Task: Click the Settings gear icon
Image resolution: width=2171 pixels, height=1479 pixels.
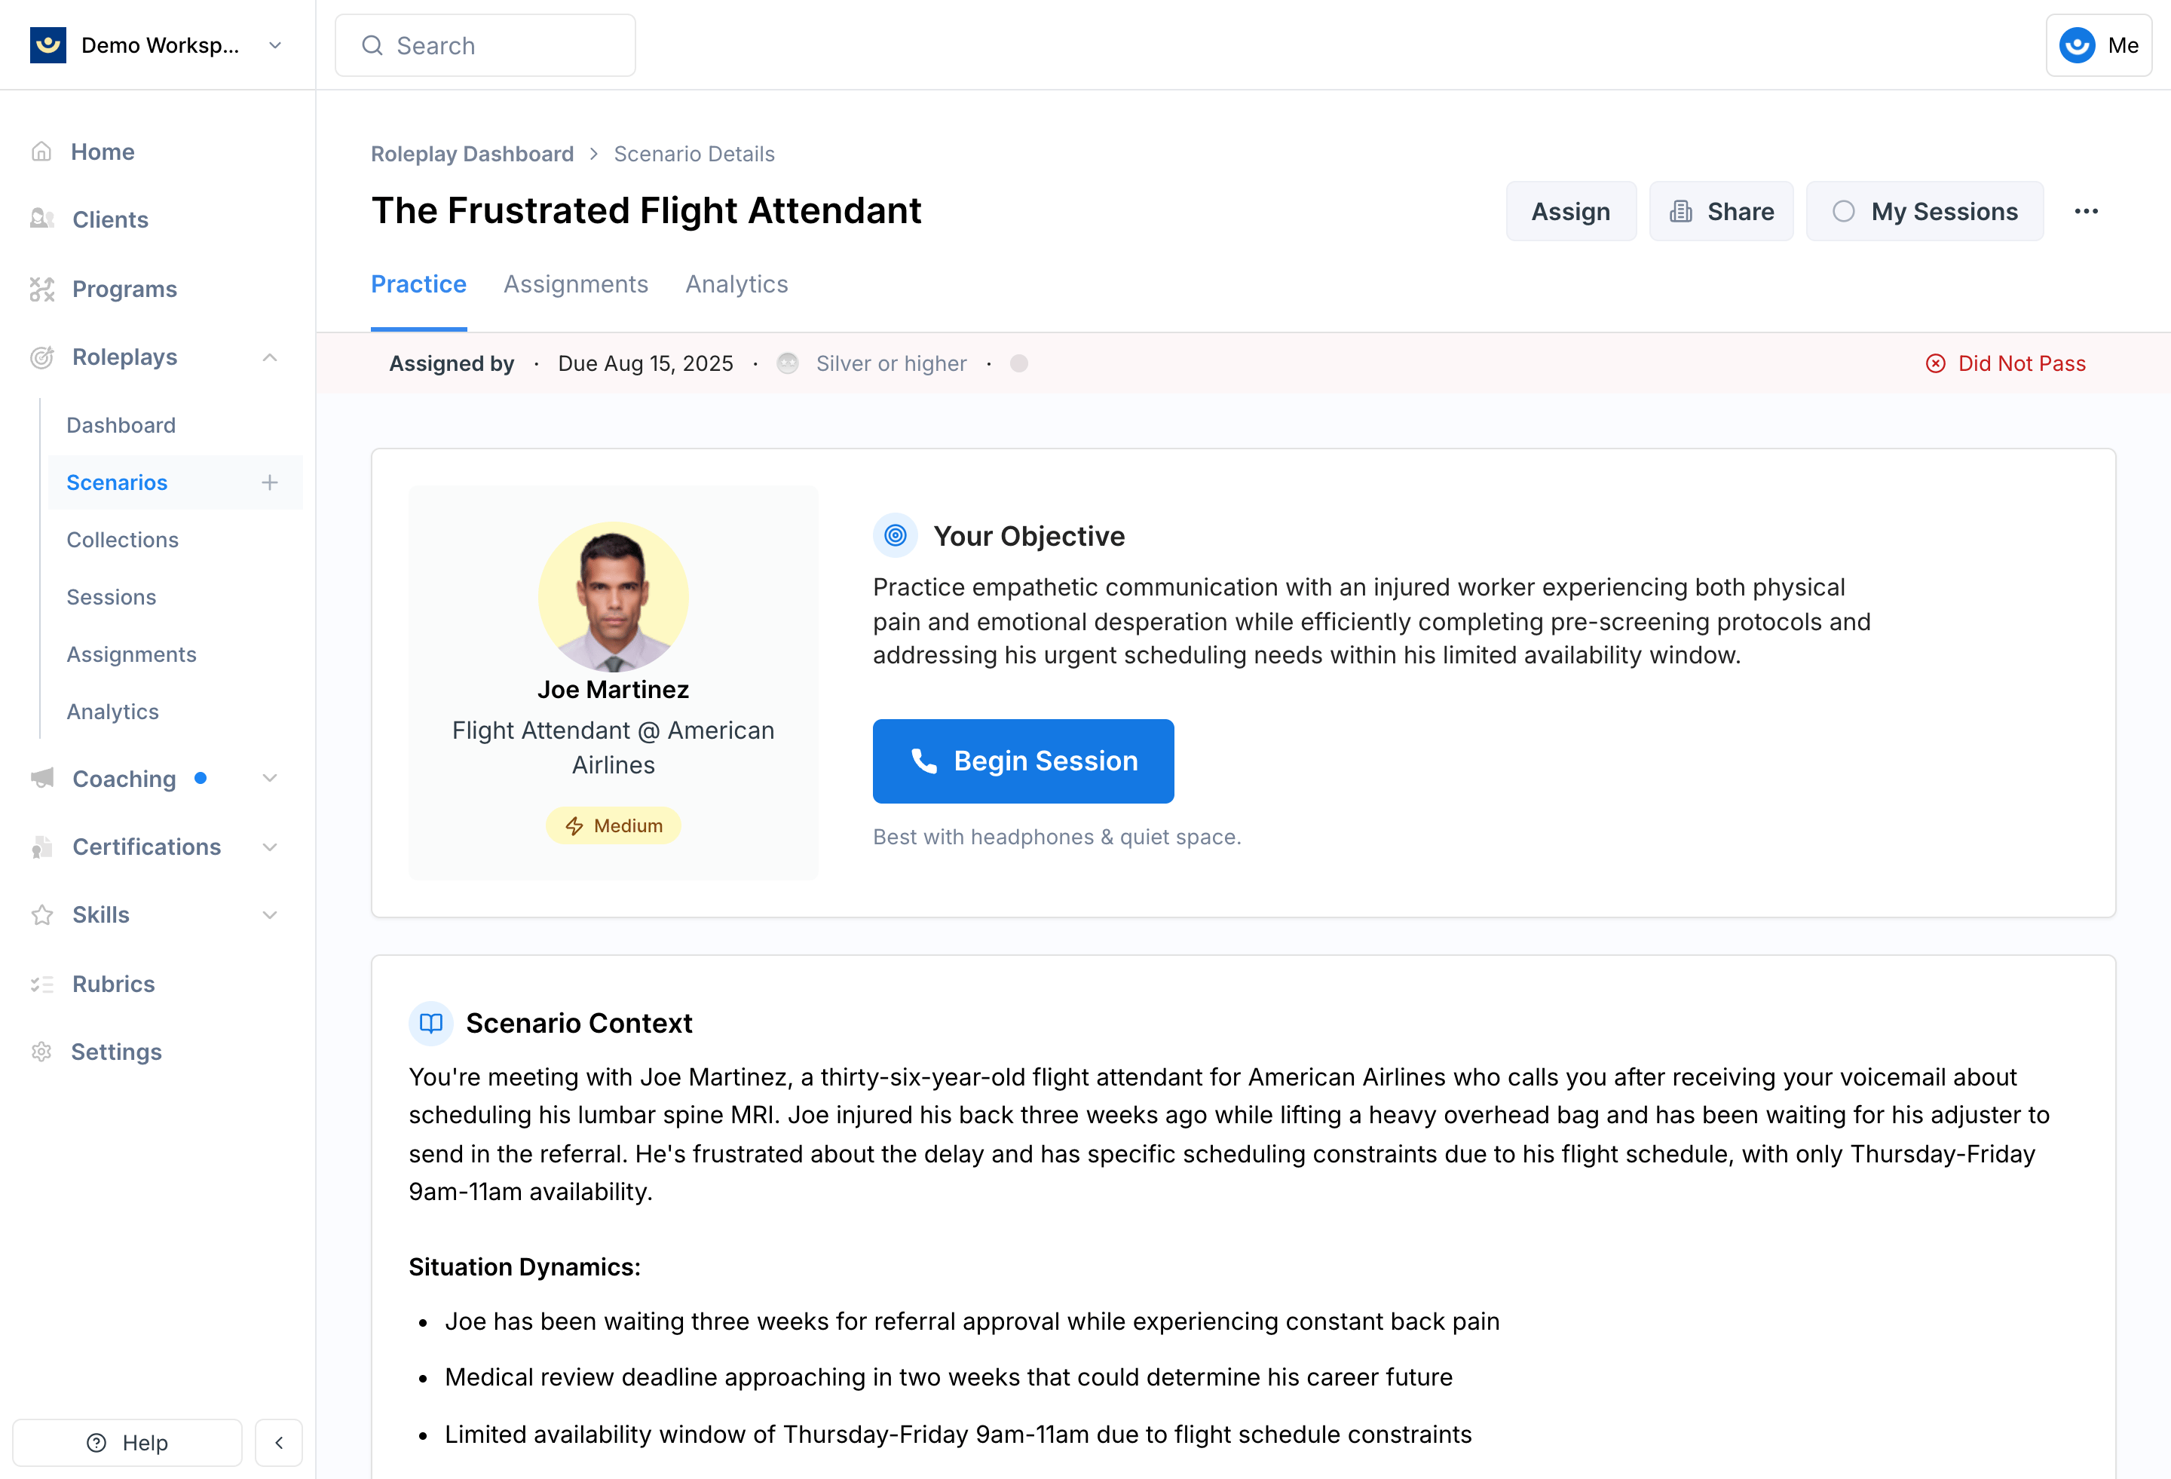Action: pyautogui.click(x=41, y=1051)
